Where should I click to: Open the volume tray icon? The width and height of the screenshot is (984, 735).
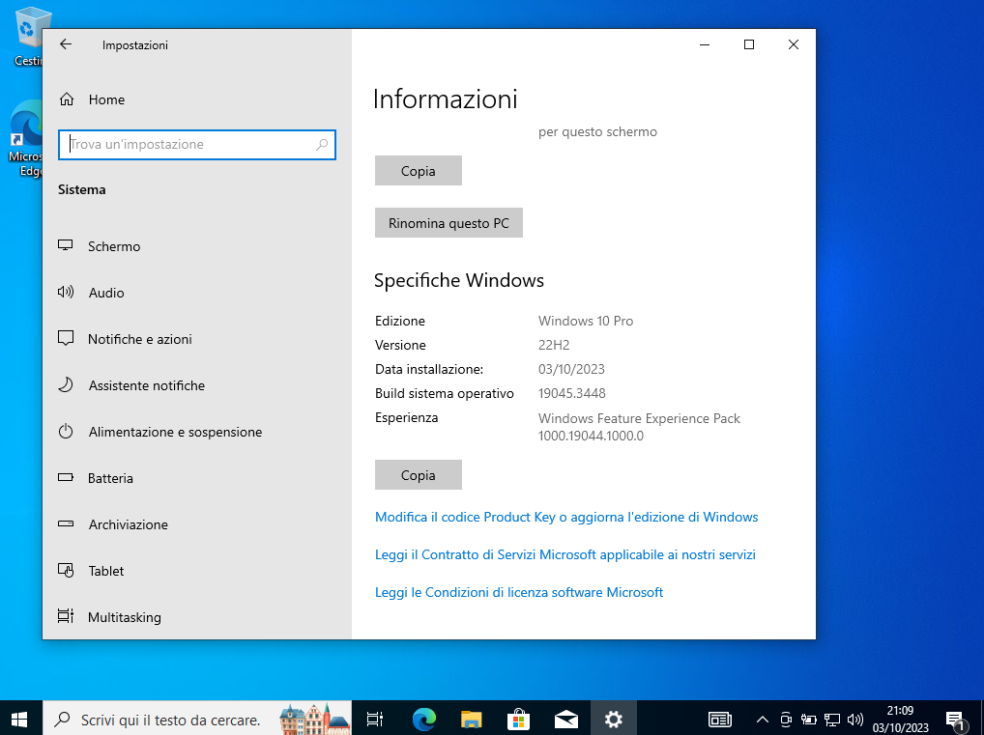[854, 720]
